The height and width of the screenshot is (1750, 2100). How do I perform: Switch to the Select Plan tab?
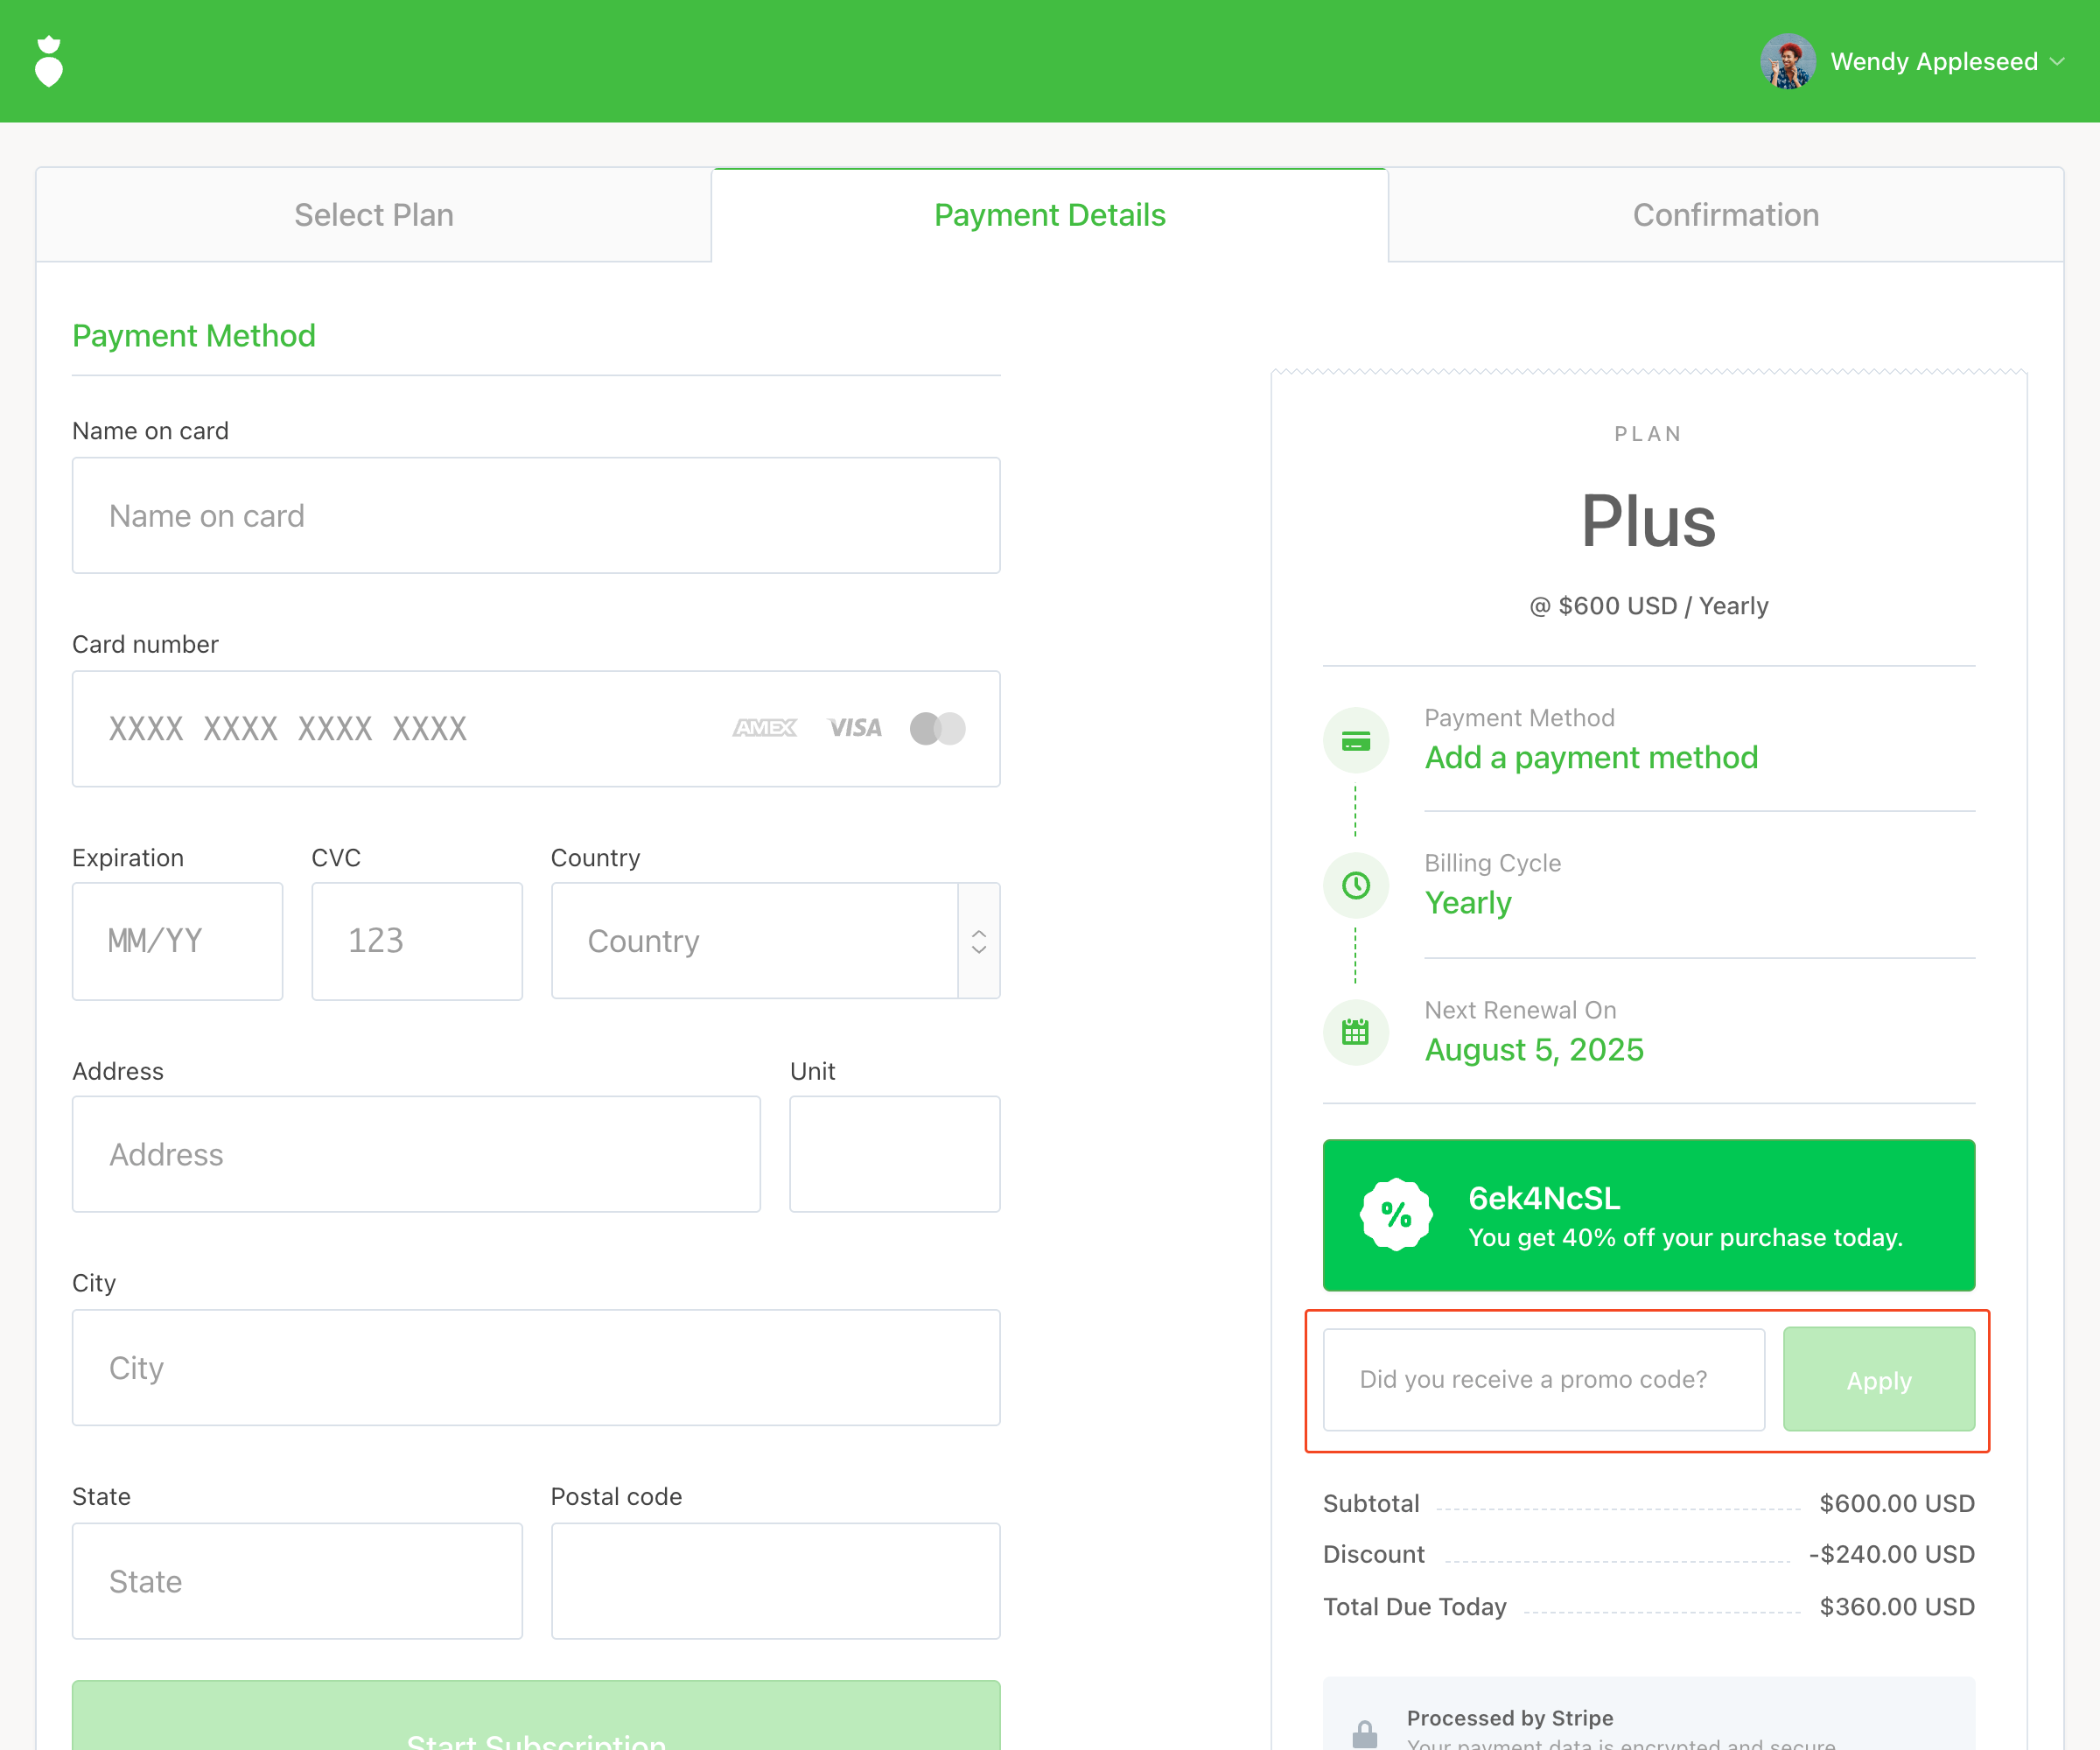373,215
